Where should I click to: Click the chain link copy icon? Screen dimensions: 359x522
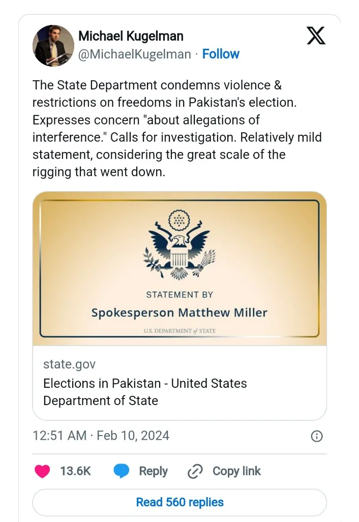195,472
